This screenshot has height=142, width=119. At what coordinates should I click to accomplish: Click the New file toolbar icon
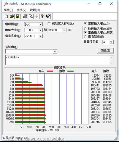pos(6,16)
